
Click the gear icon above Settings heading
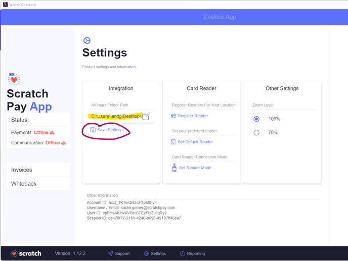(x=87, y=40)
